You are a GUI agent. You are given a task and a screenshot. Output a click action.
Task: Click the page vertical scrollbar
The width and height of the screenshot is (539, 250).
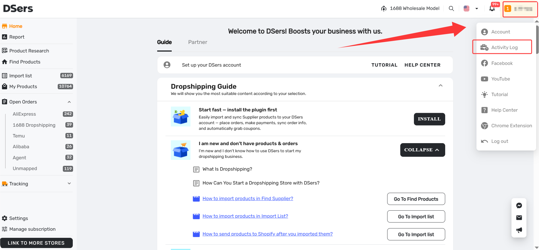[537, 40]
